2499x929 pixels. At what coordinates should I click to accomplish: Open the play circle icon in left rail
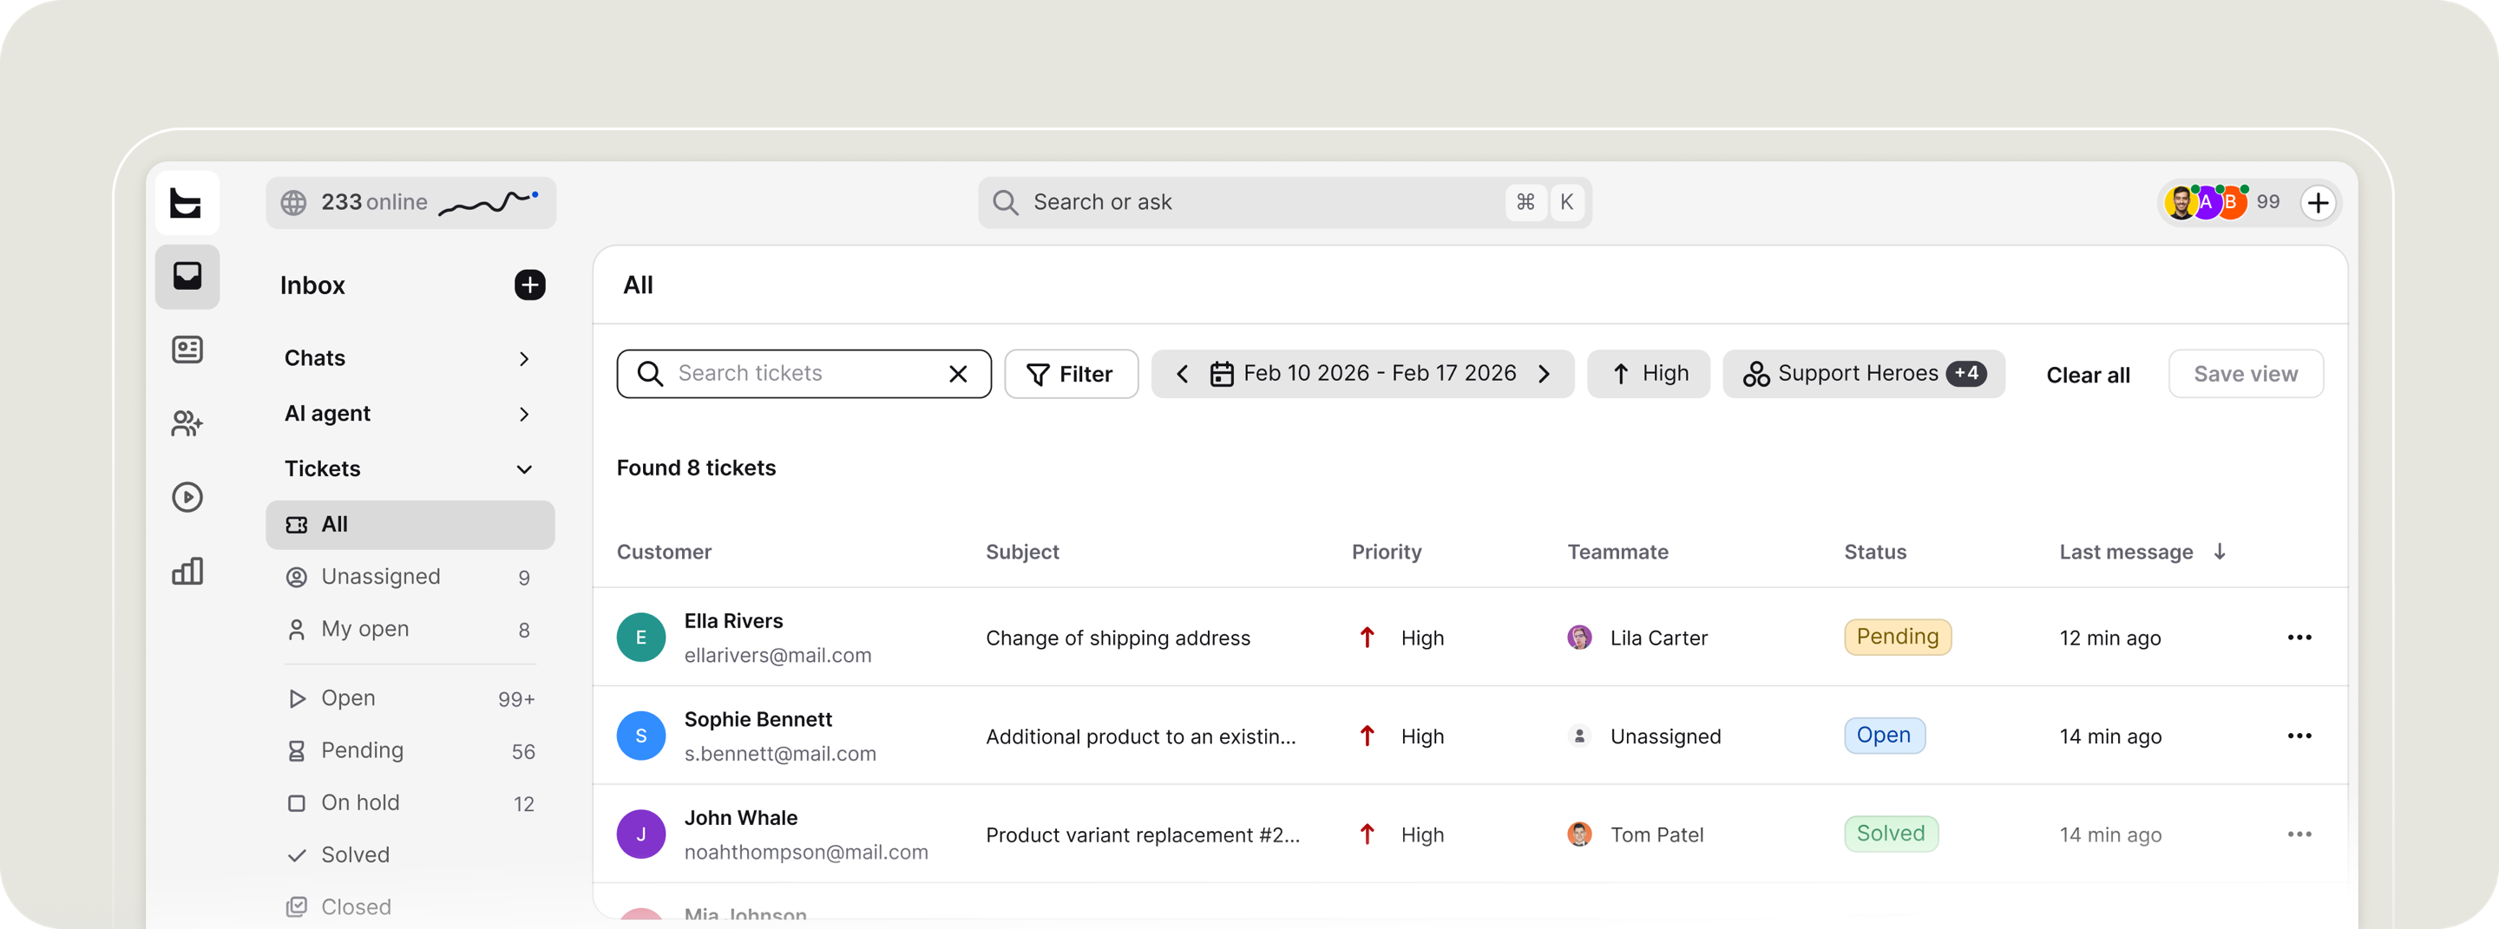[187, 498]
